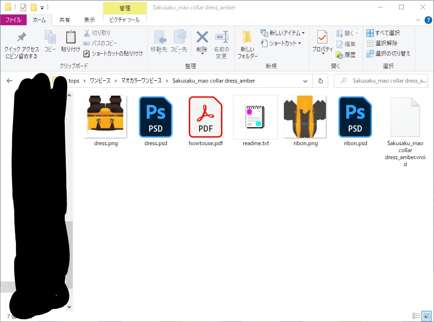Expand chevron after ワンピース in path
Viewport: 434px width, 322px height.
click(x=116, y=81)
